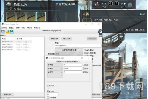The image size is (148, 99).
Task: Click the new scan button
Action: (55, 38)
